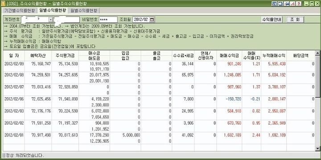Click the 수익률안내 button
Screen dimensions: 321x160
pos(272,20)
